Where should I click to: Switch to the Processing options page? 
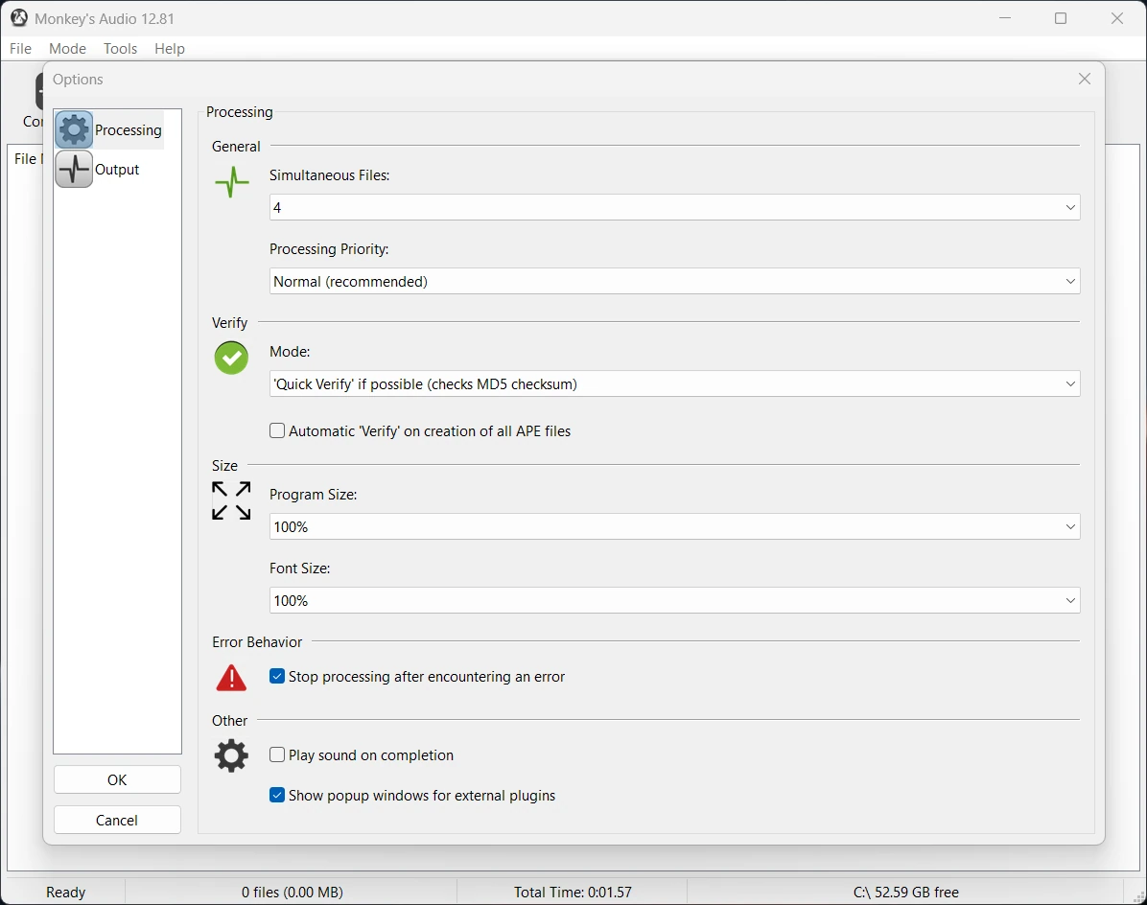click(x=109, y=130)
